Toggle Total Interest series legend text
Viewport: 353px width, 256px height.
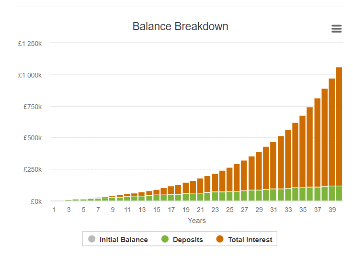250,240
